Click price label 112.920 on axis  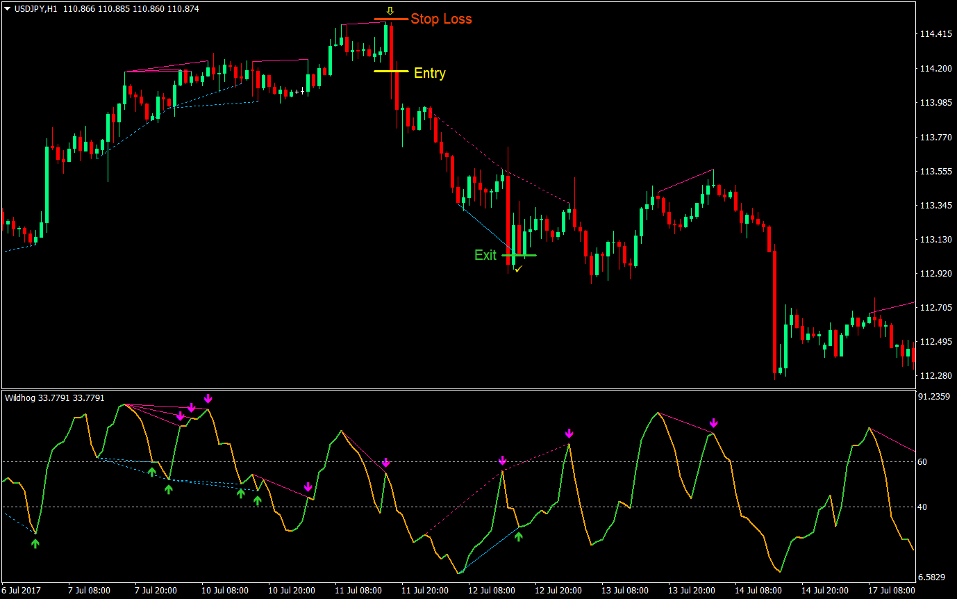[x=935, y=274]
